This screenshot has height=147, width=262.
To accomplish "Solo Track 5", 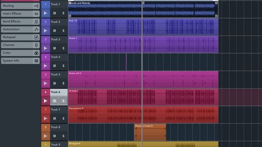I will click(63, 83).
